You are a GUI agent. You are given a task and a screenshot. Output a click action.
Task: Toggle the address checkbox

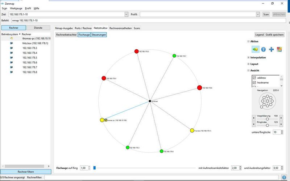(254, 78)
